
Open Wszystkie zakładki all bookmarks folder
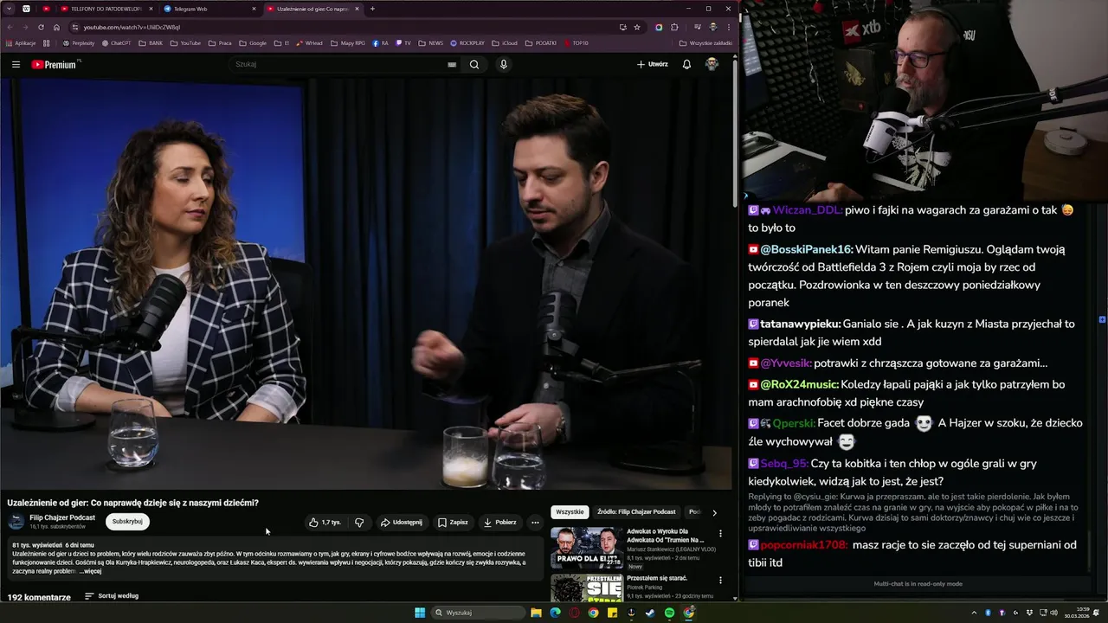pyautogui.click(x=705, y=42)
